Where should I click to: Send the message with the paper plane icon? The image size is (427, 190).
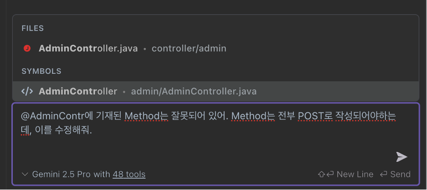pos(401,157)
